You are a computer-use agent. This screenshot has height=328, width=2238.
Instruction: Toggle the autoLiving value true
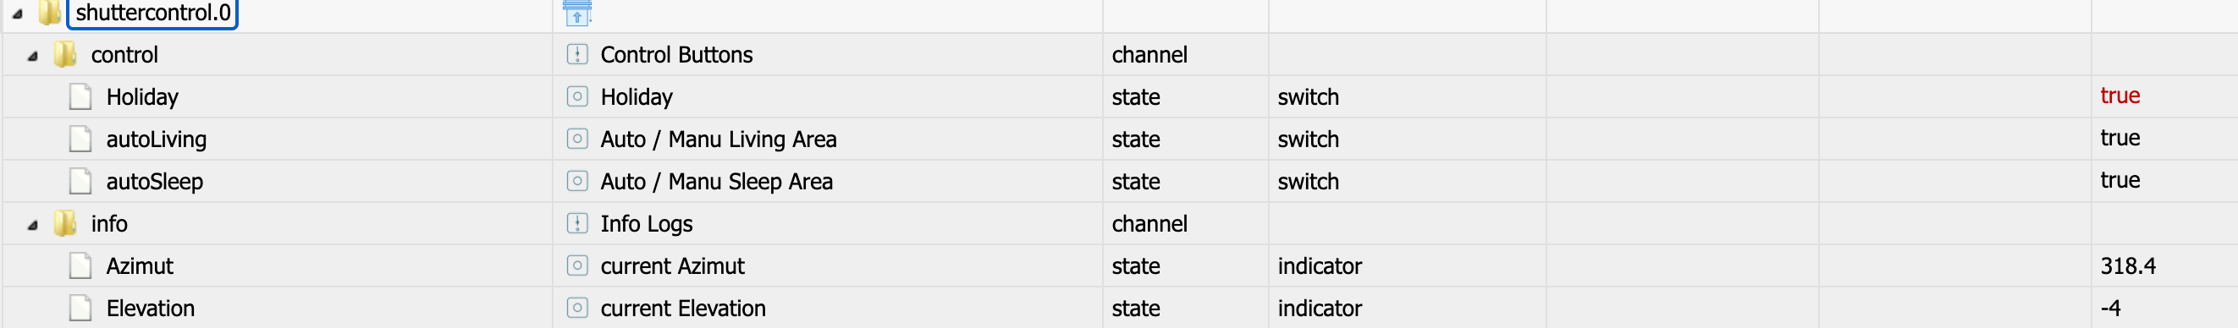pos(2119,138)
